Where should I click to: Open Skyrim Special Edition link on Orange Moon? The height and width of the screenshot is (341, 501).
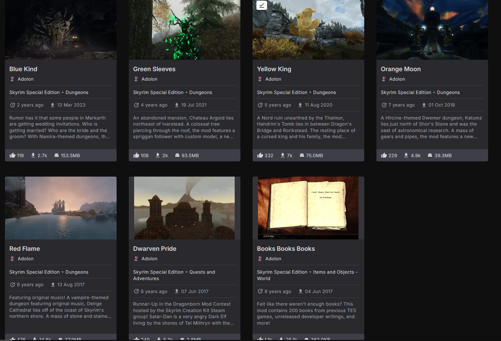click(x=406, y=92)
